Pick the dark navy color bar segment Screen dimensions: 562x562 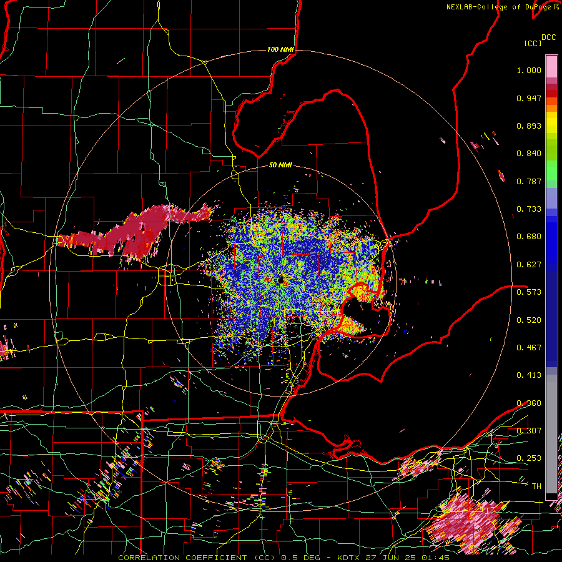click(551, 315)
